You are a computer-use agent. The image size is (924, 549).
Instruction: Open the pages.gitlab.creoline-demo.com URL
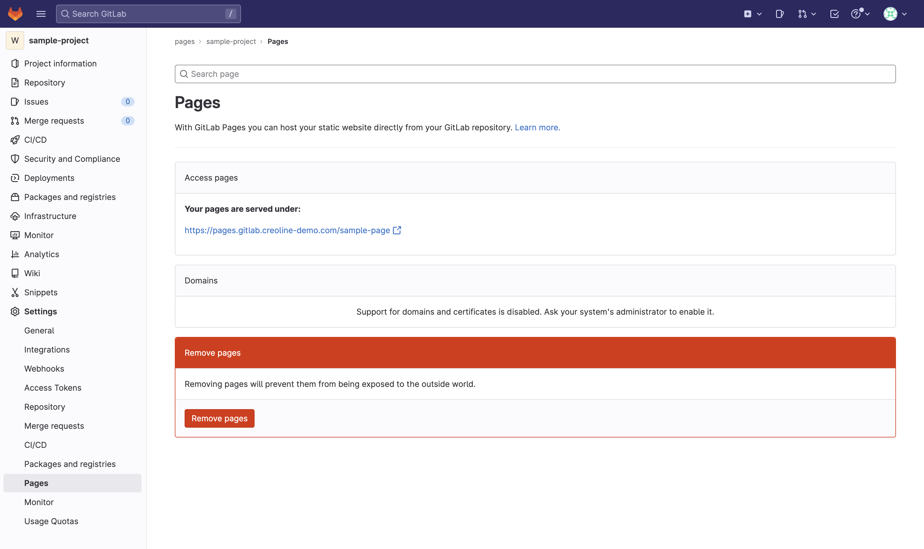[287, 230]
